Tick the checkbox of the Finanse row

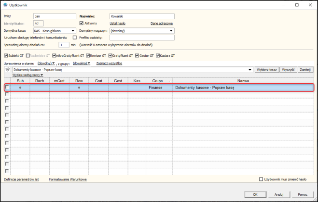(7, 88)
